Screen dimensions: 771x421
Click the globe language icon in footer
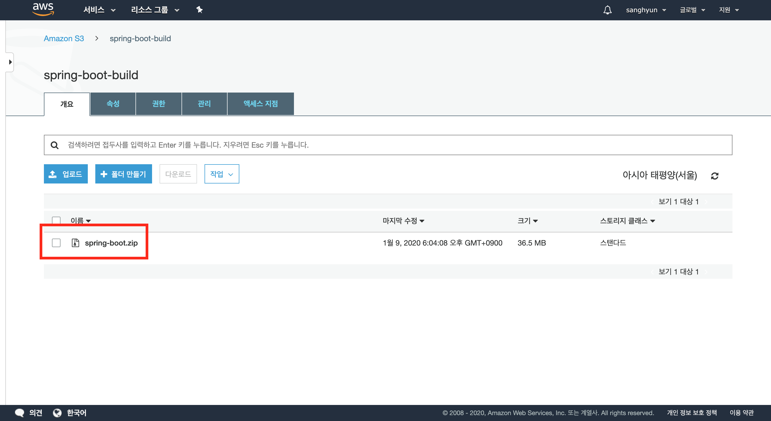tap(57, 413)
